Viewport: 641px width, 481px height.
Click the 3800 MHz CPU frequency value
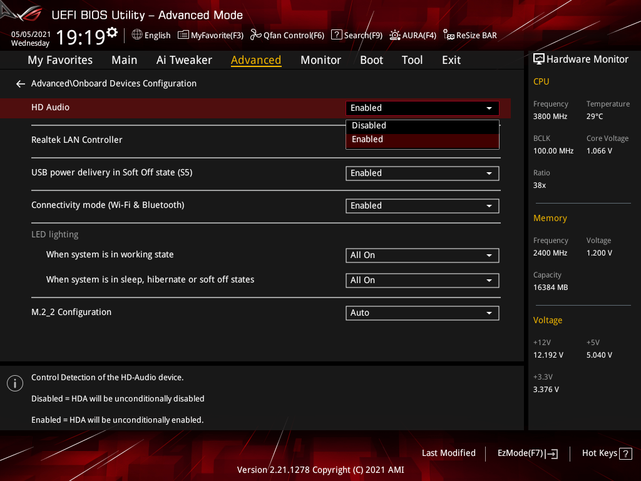[550, 116]
